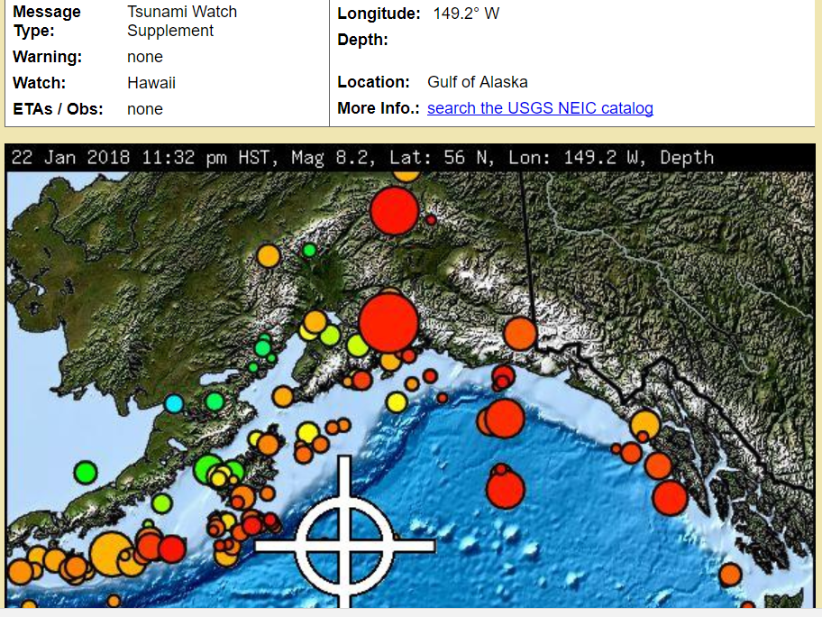This screenshot has width=822, height=617.
Task: Select the red circle in open ocean east of crosshair
Action: point(505,489)
